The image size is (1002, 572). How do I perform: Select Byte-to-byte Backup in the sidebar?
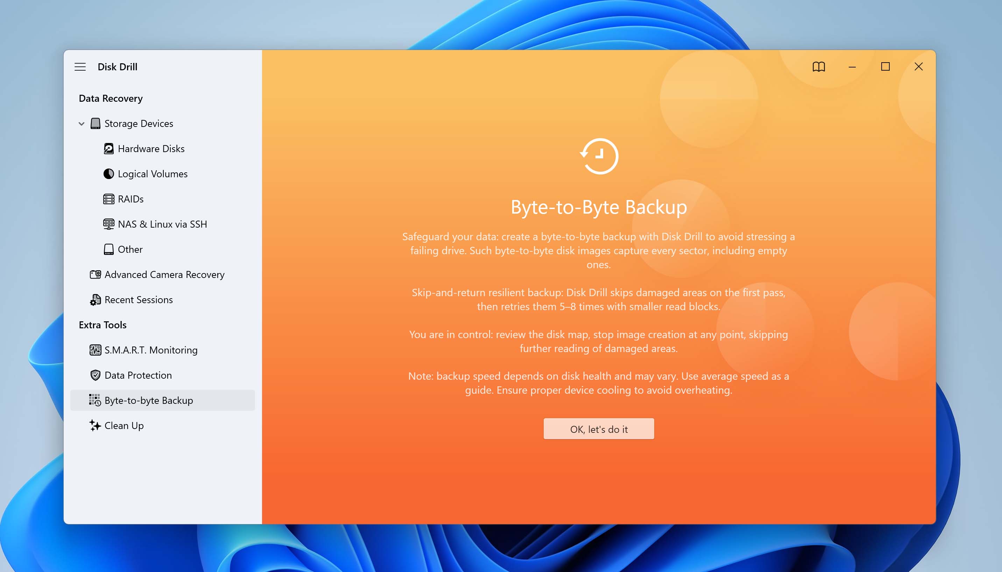click(x=149, y=400)
